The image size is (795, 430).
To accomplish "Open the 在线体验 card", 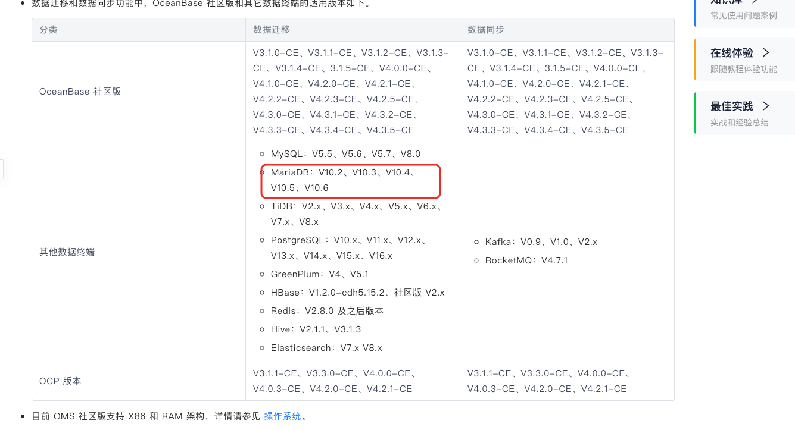I will click(x=744, y=59).
